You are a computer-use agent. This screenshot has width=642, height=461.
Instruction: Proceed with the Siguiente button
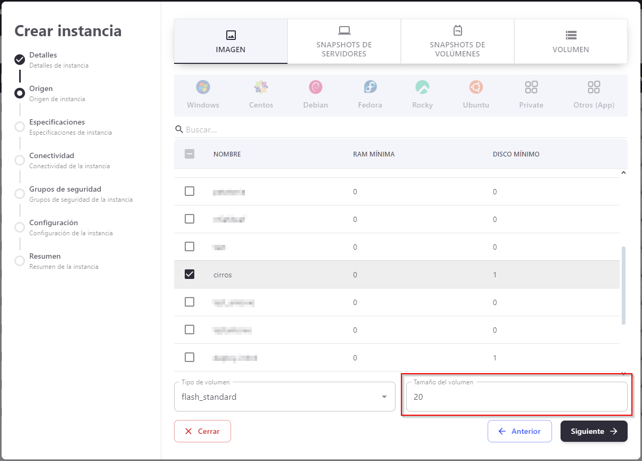pyautogui.click(x=594, y=431)
